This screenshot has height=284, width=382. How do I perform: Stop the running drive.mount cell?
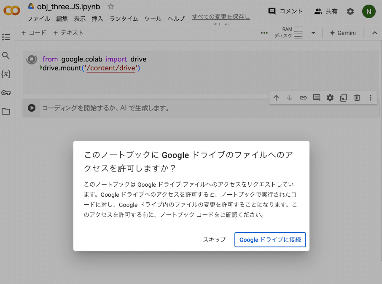point(32,59)
